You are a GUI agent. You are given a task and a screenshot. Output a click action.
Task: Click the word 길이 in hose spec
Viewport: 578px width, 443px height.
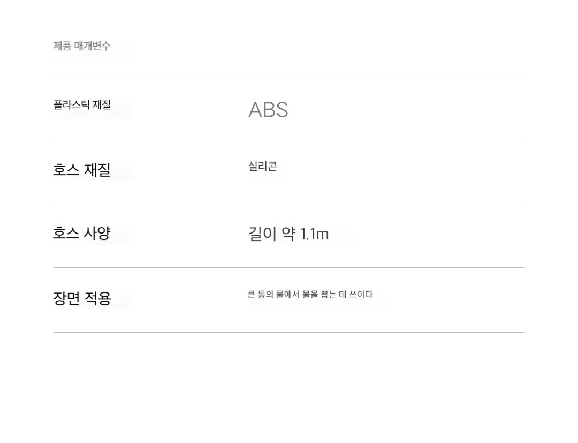click(262, 234)
